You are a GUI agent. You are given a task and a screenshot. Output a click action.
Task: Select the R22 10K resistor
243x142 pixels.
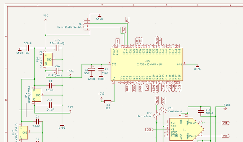click(108, 102)
